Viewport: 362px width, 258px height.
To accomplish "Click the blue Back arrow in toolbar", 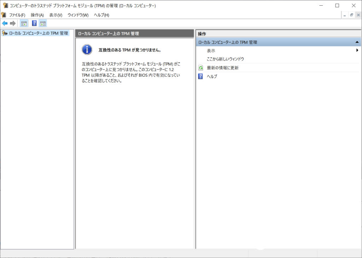I will coord(5,23).
